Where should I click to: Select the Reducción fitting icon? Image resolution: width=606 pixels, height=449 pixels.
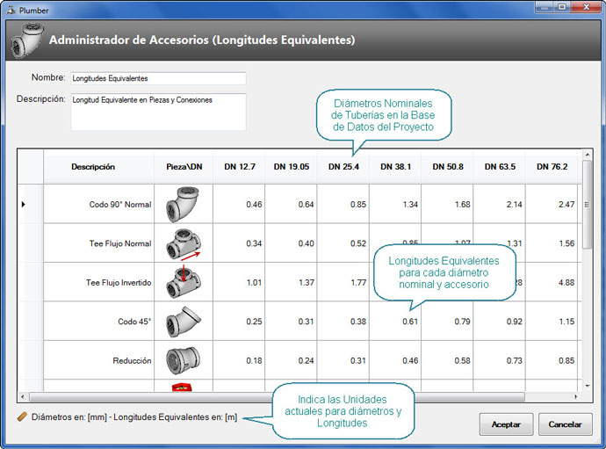[x=184, y=360]
